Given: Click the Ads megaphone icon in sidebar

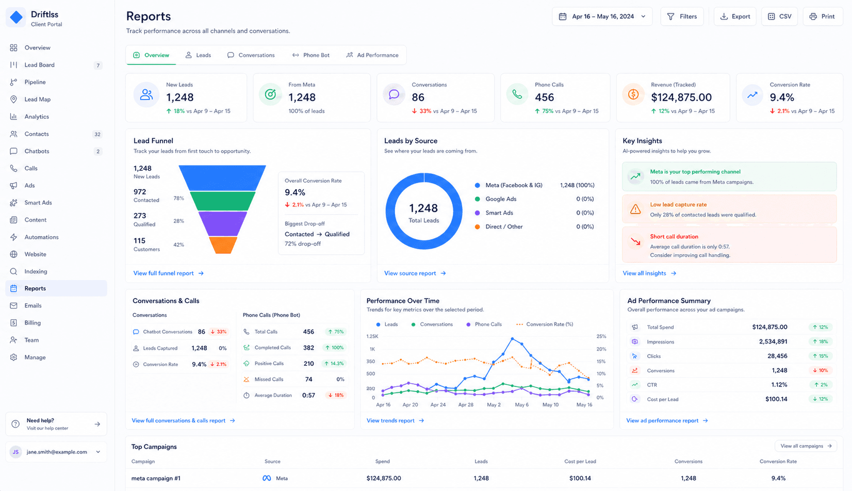Looking at the screenshot, I should pyautogui.click(x=14, y=185).
